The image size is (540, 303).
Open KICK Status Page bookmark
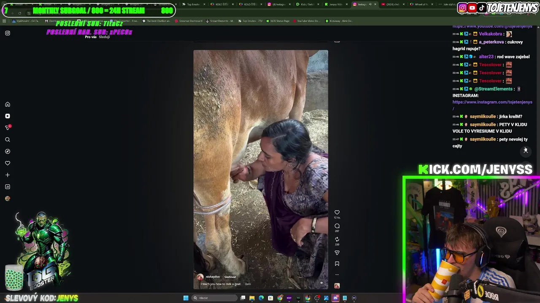click(x=278, y=21)
